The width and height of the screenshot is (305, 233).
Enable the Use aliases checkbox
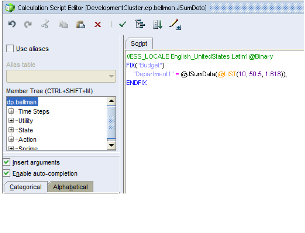tap(10, 49)
